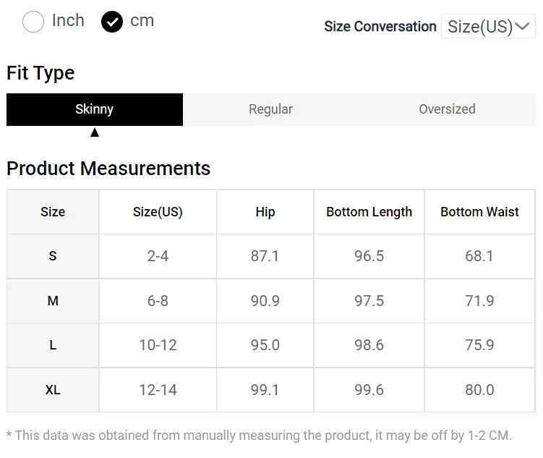Image resolution: width=543 pixels, height=458 pixels.
Task: Select the M size row label
Action: [x=53, y=301]
